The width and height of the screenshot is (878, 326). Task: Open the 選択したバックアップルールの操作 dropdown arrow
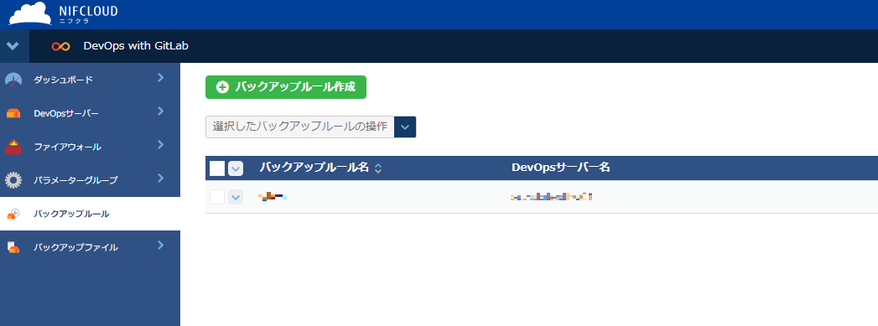click(405, 127)
